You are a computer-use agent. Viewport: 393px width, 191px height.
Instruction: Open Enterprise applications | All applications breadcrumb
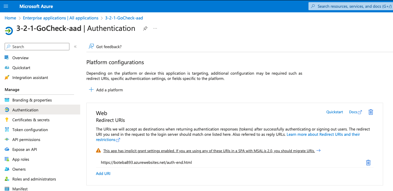(x=60, y=18)
